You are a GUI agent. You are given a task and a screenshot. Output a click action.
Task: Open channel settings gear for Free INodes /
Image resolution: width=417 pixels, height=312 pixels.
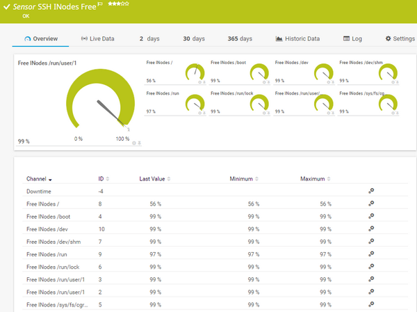(x=371, y=204)
